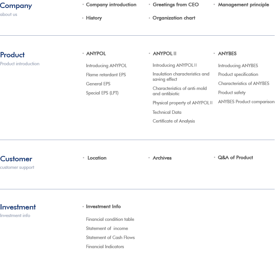View the Technical Data link
Screen dimensions: 275x255
pos(167,112)
